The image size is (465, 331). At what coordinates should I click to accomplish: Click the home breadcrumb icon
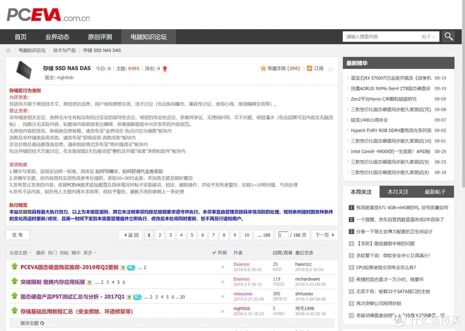pos(8,50)
